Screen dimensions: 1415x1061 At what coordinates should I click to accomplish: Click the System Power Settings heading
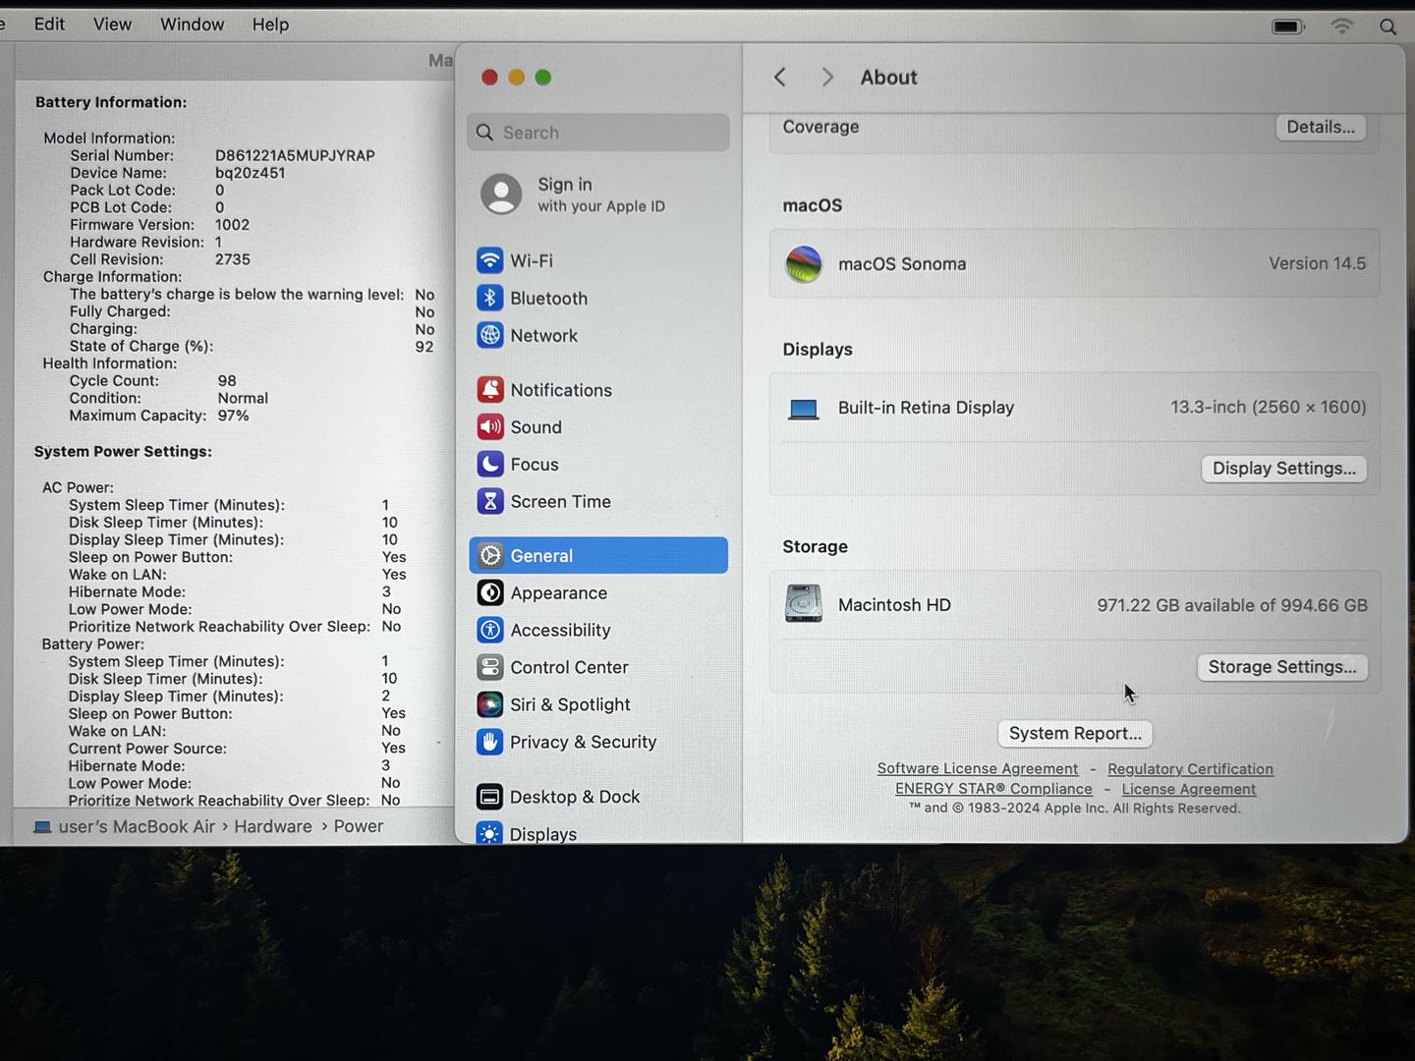[x=123, y=452]
